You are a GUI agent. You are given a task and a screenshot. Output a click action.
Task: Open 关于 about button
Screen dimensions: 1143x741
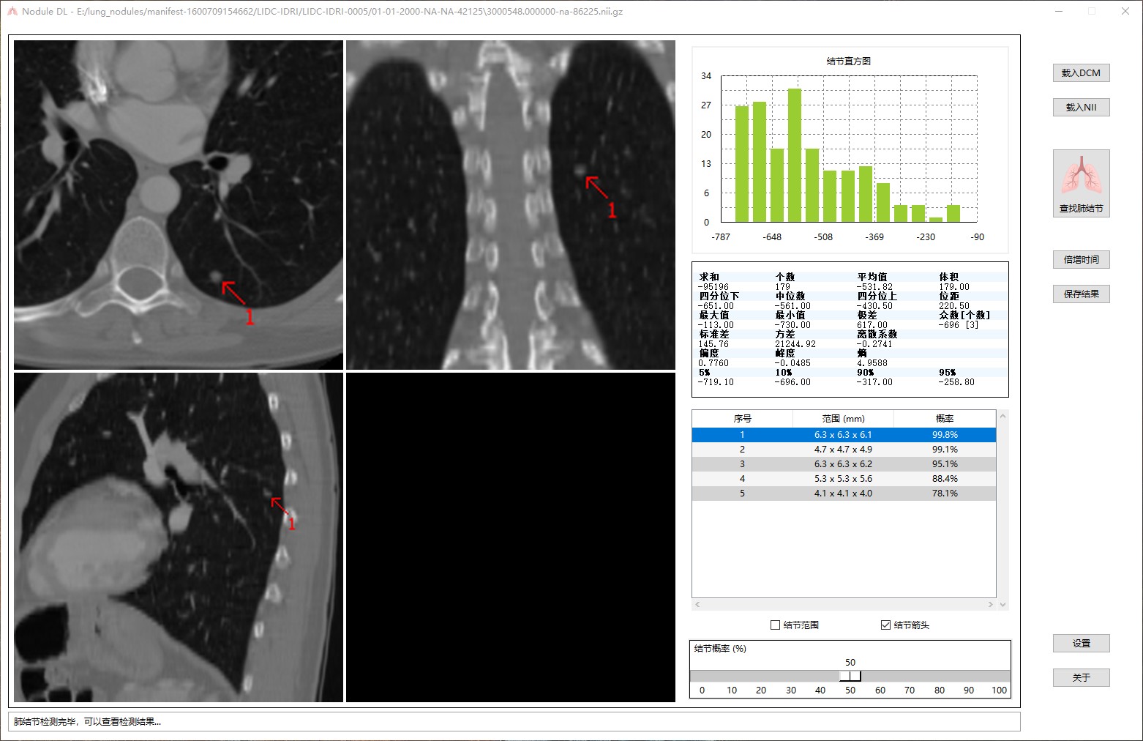click(1081, 677)
